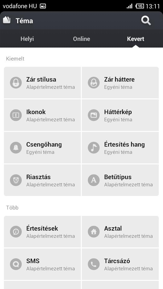Select the padlock icon for Zár stílusa
This screenshot has height=289, width=163.
[x=16, y=82]
